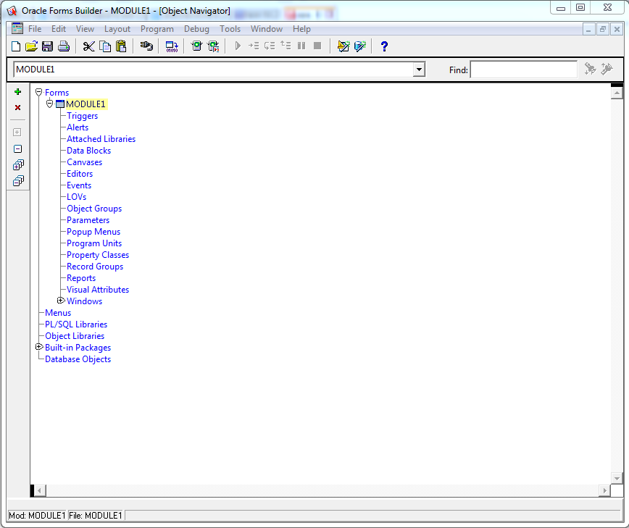Save MODULE1 using the Save icon
This screenshot has height=528, width=629.
point(47,46)
